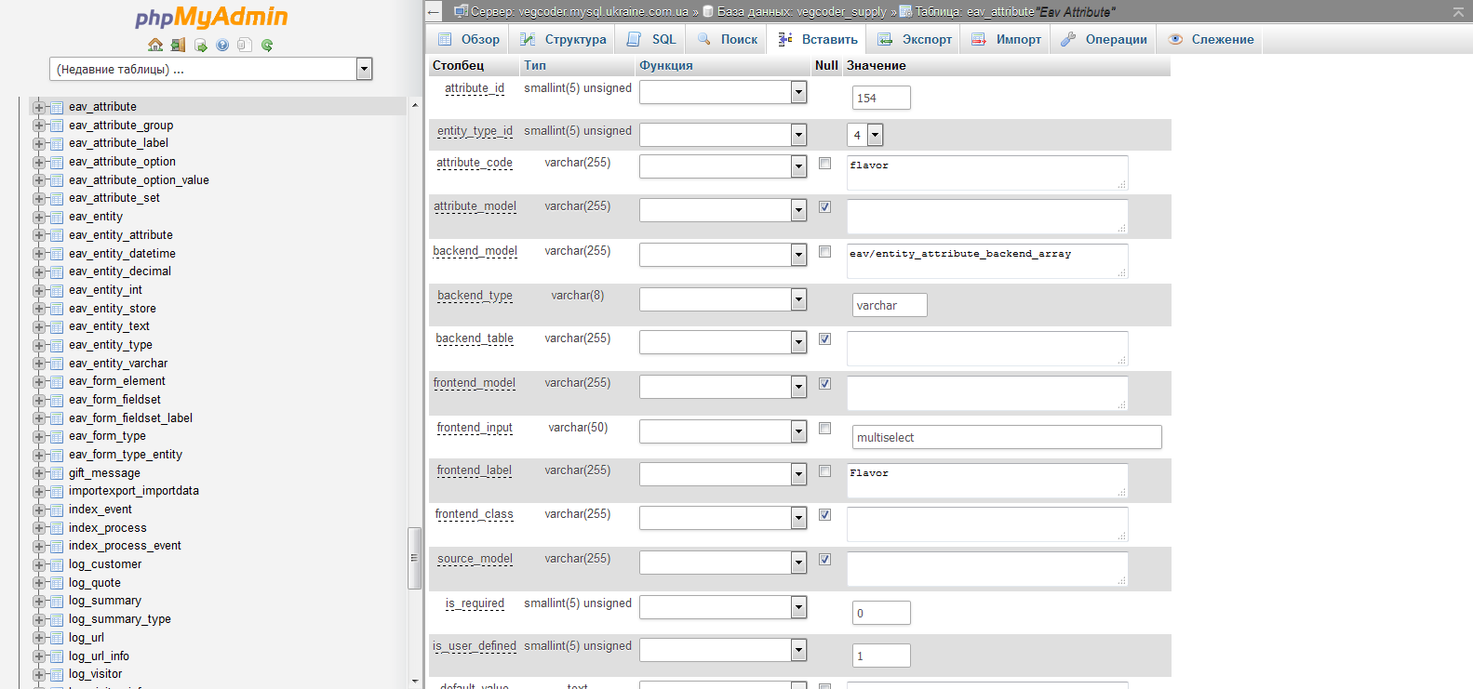The width and height of the screenshot is (1473, 689).
Task: Click the table icon next to log_summary
Action: click(x=57, y=601)
